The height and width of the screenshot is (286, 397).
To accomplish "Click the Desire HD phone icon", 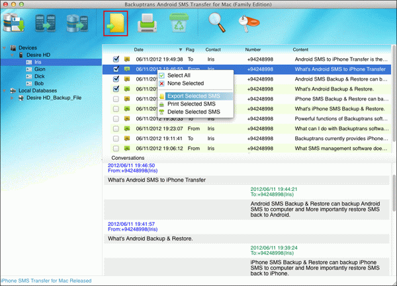I will click(x=21, y=55).
